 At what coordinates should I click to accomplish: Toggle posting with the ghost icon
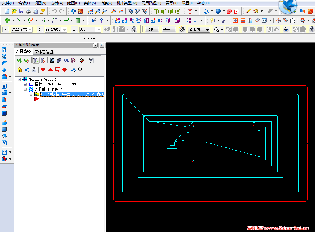click(34, 70)
